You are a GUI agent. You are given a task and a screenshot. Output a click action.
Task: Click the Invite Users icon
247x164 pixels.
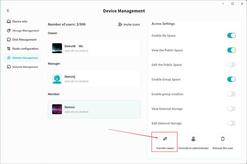120,24
